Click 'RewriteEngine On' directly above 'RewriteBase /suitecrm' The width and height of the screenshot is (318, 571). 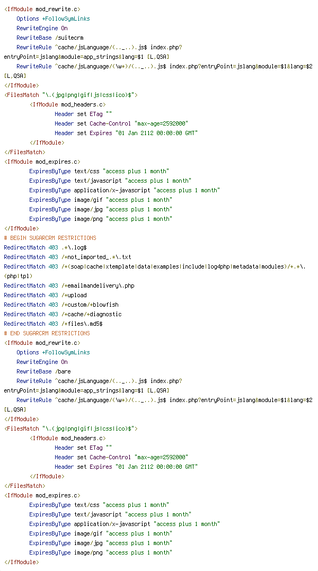click(x=42, y=28)
